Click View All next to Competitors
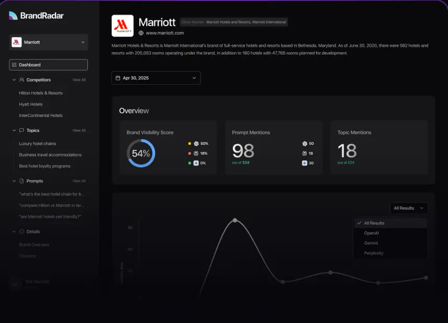This screenshot has width=448, height=323. click(79, 80)
